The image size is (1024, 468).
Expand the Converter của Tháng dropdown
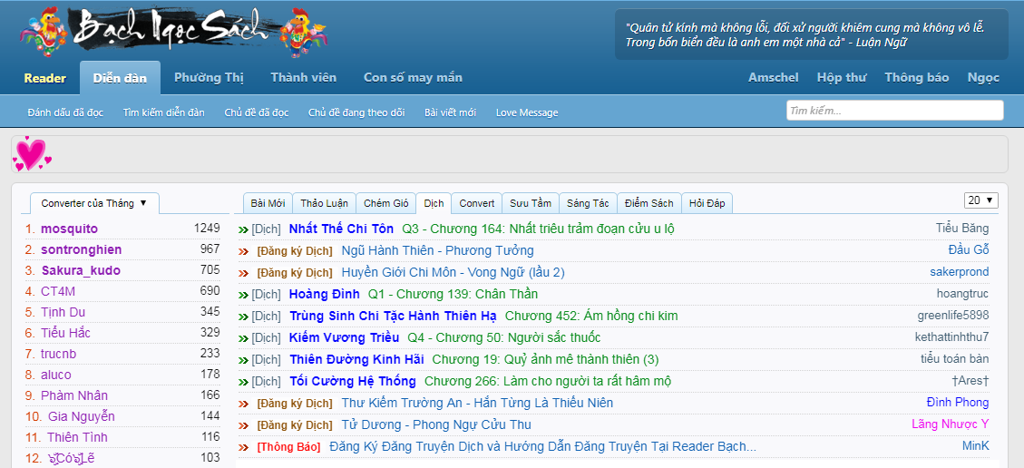tap(94, 203)
